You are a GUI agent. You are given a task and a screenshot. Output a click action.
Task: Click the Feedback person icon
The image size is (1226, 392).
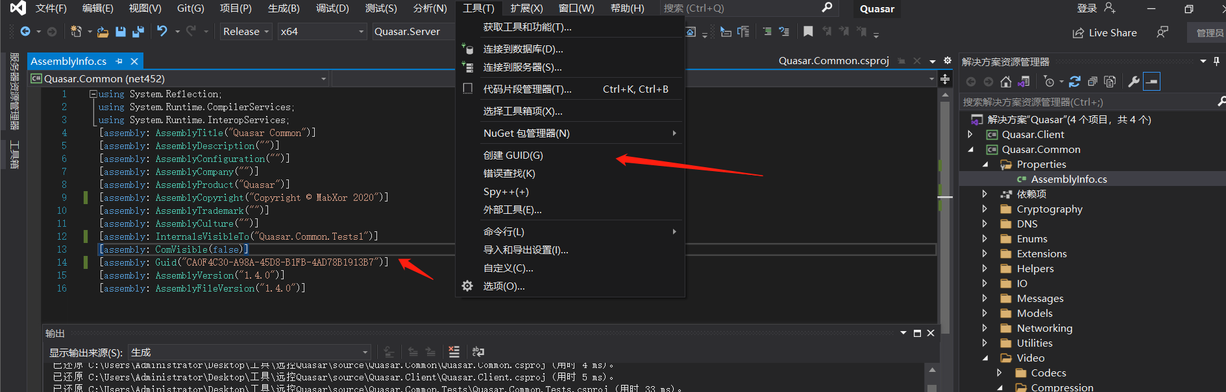pos(1162,32)
